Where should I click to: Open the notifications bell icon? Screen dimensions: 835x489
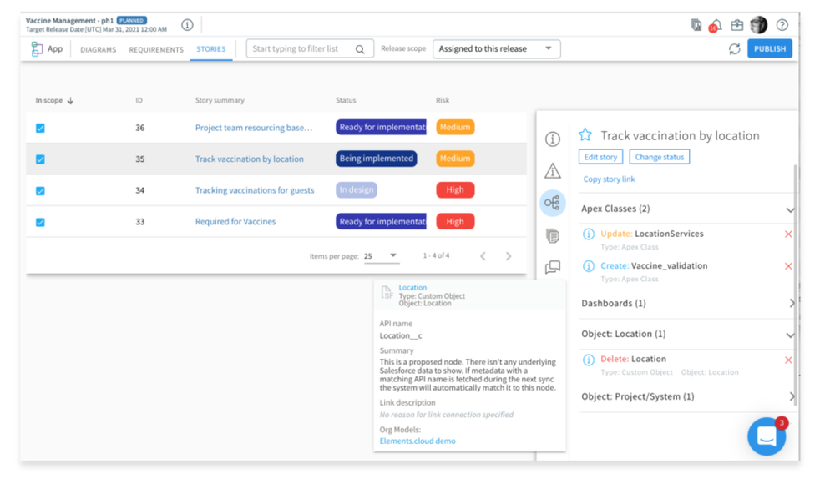(x=716, y=24)
